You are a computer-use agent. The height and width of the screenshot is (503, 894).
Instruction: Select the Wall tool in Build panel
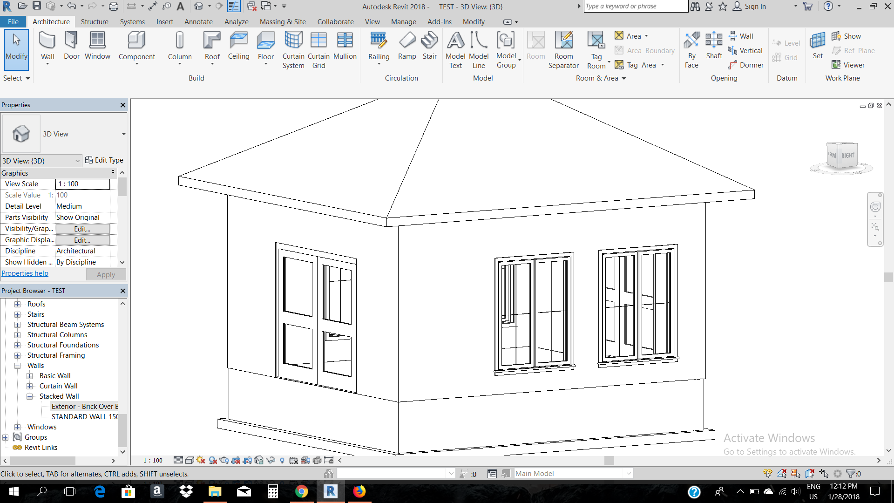point(47,47)
